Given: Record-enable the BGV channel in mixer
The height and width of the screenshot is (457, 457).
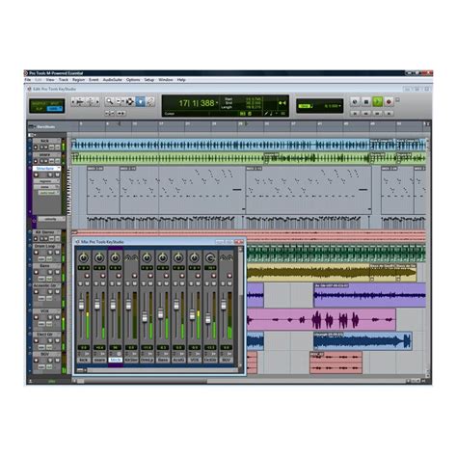Looking at the screenshot, I should pyautogui.click(x=229, y=276).
